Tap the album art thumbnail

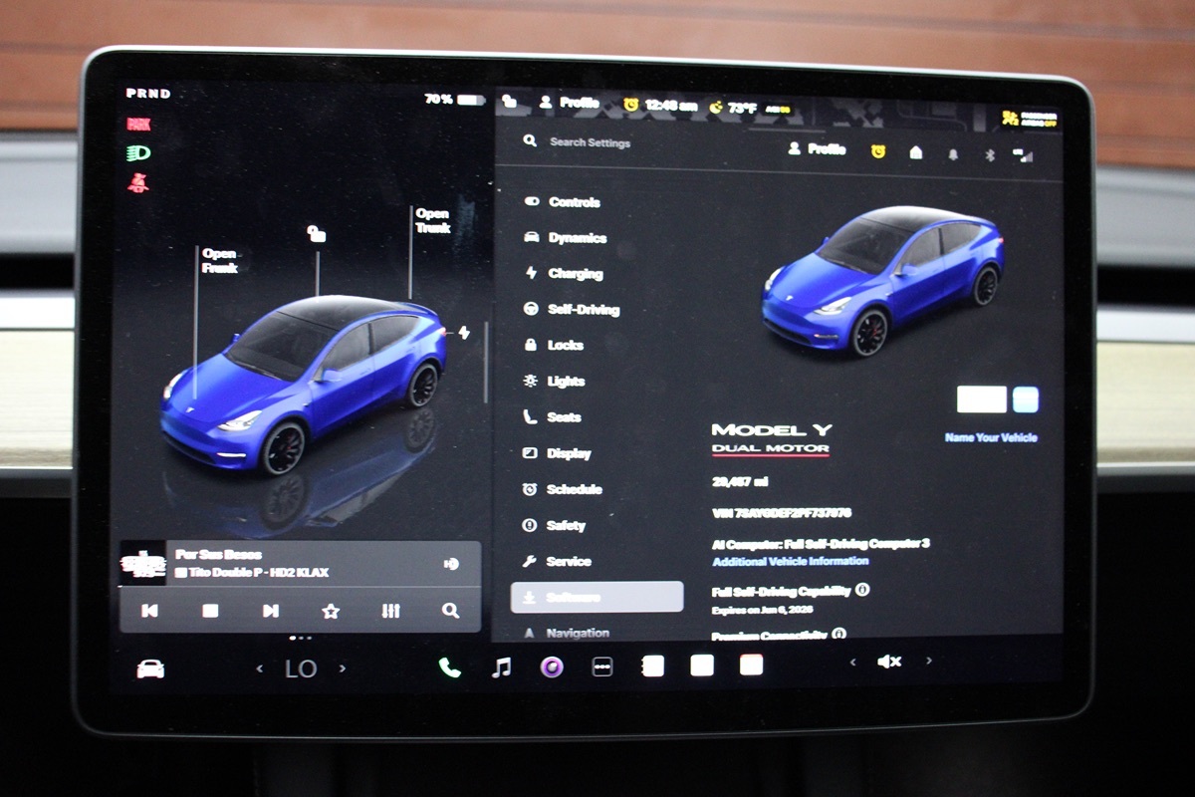click(142, 564)
